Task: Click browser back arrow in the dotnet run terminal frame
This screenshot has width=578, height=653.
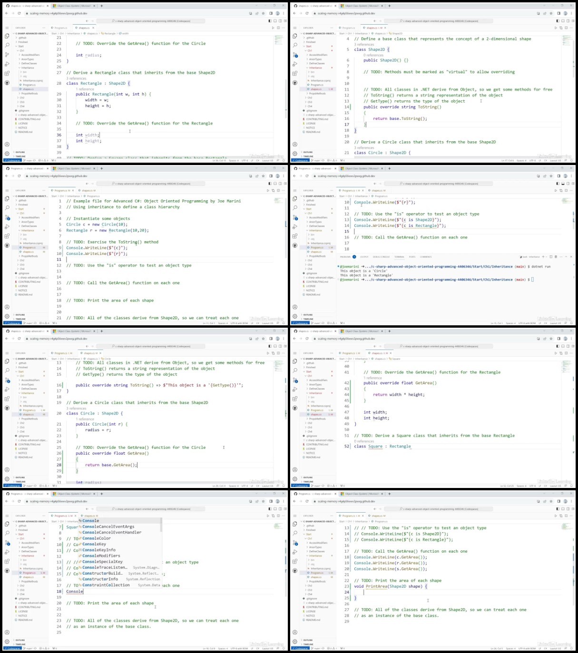Action: click(x=294, y=176)
